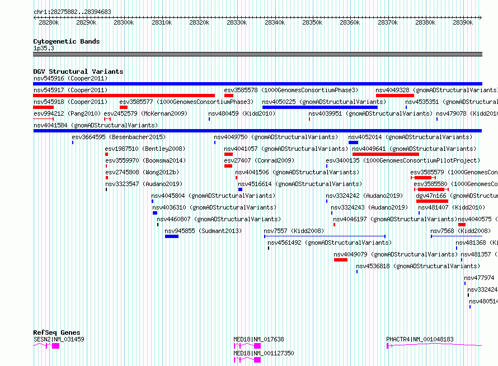The height and width of the screenshot is (366, 498).
Task: Click nsv480459 (Kidd2010) label
Action: 242,113
